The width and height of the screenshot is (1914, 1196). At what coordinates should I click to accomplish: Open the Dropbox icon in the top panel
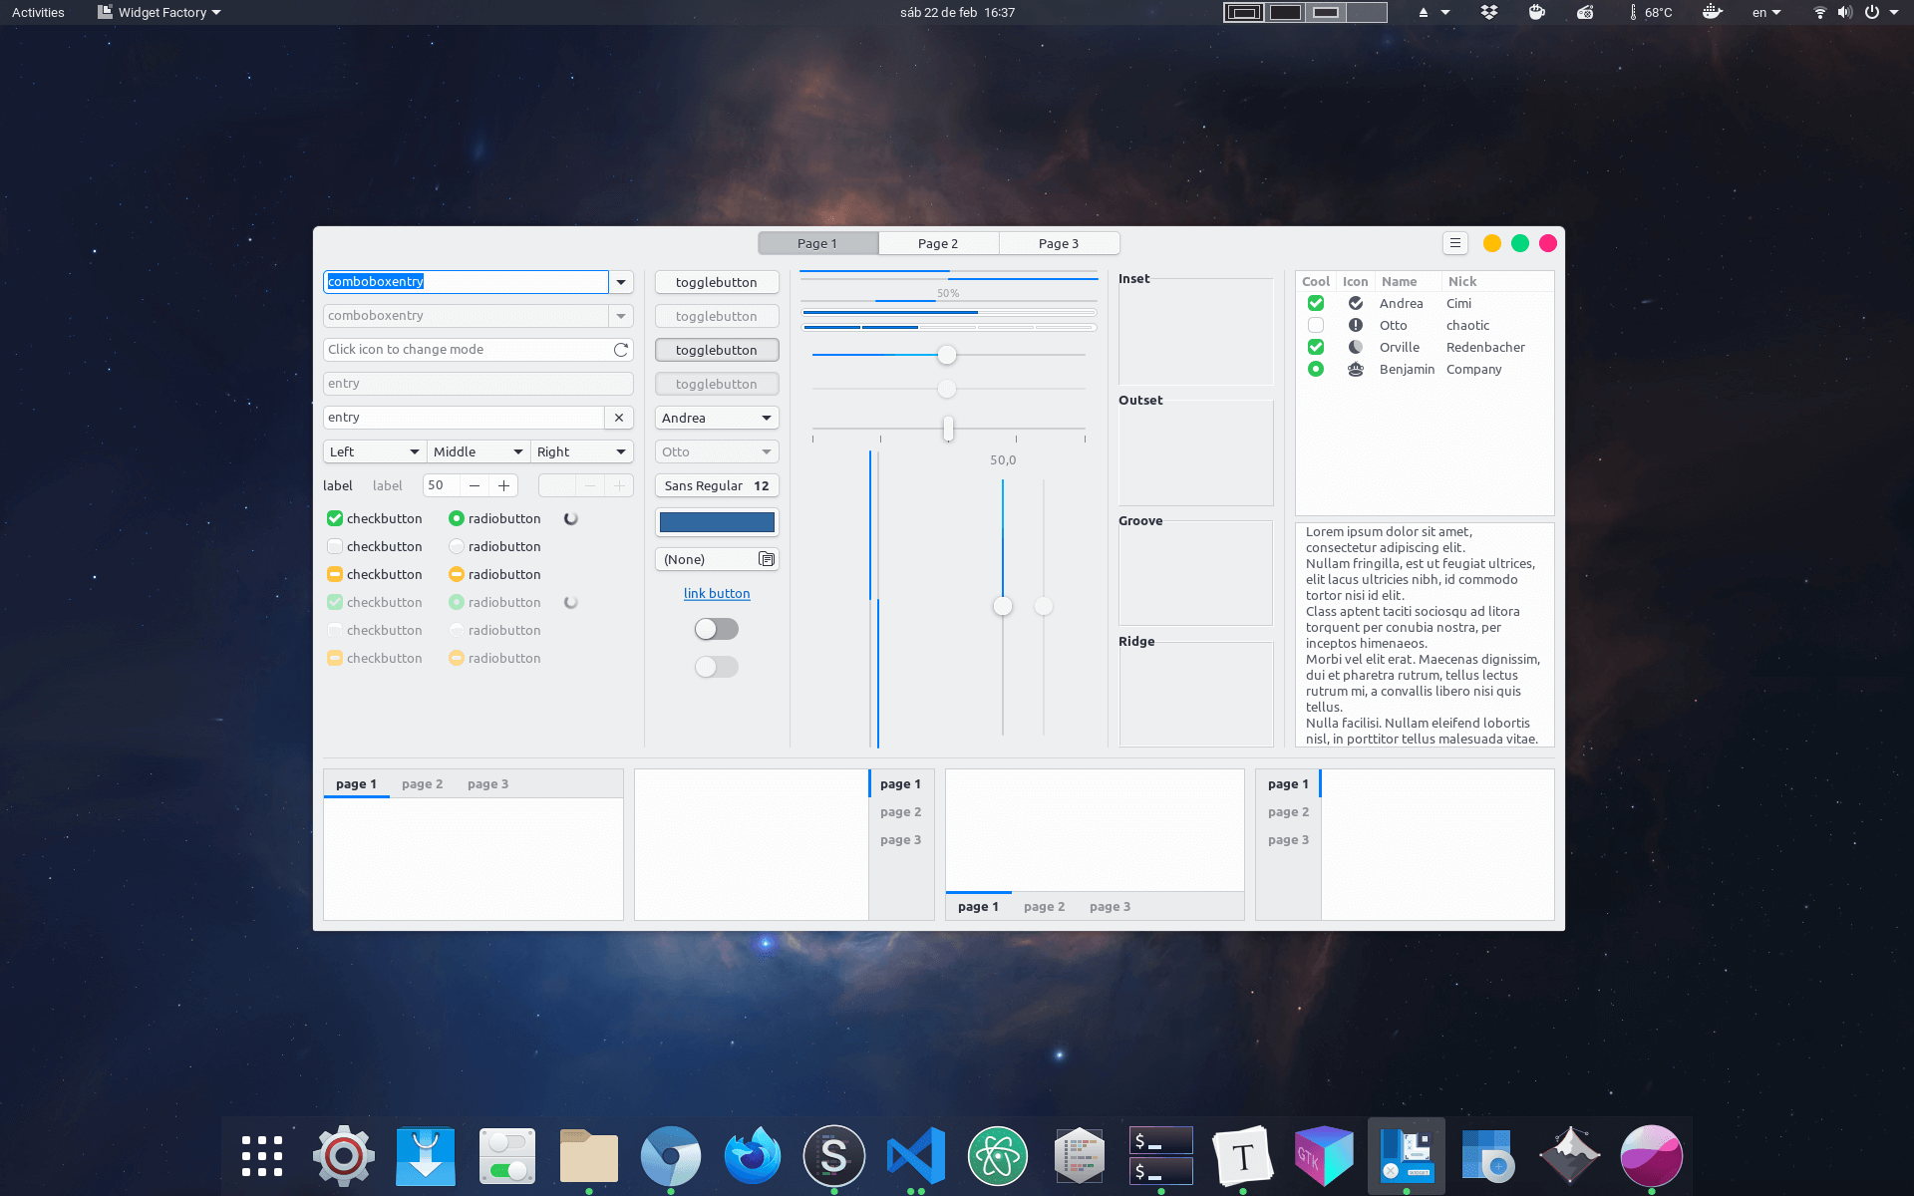pos(1489,12)
